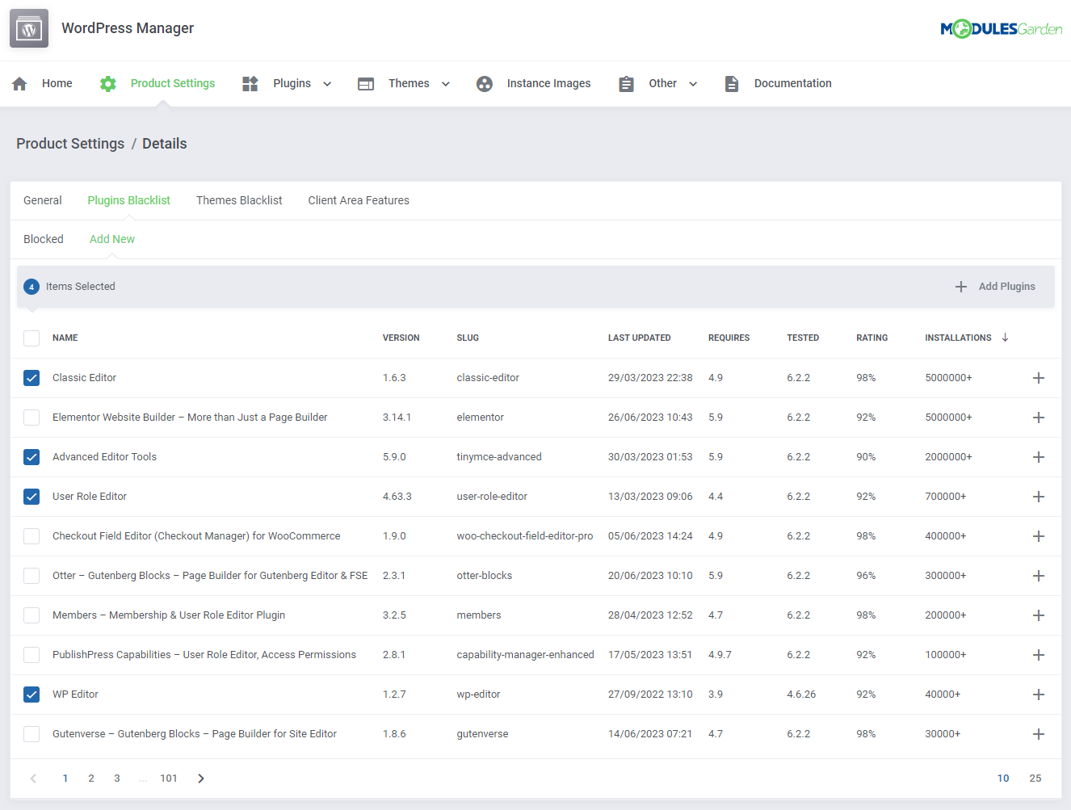Click the Installations sort arrow icon

point(1006,338)
